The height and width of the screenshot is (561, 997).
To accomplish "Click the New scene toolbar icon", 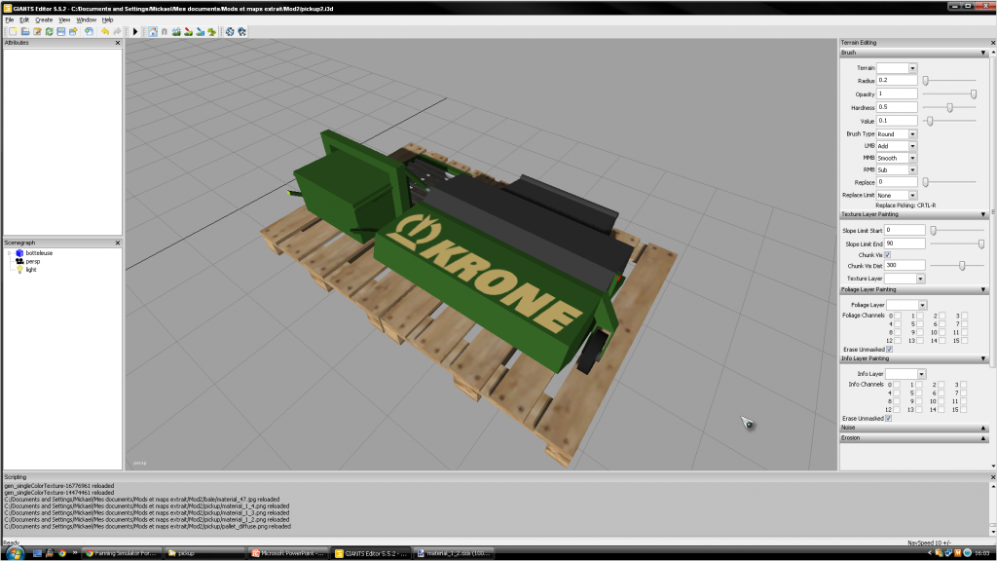I will pos(13,32).
